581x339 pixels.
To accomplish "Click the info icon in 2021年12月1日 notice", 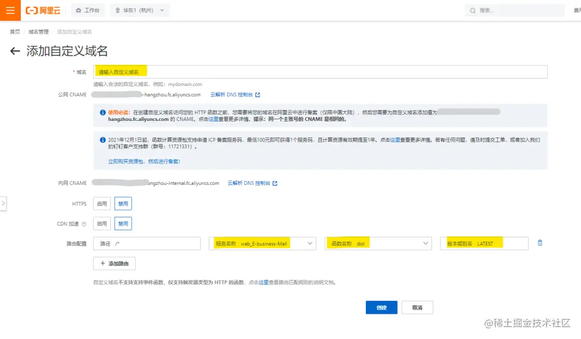I will [x=103, y=140].
